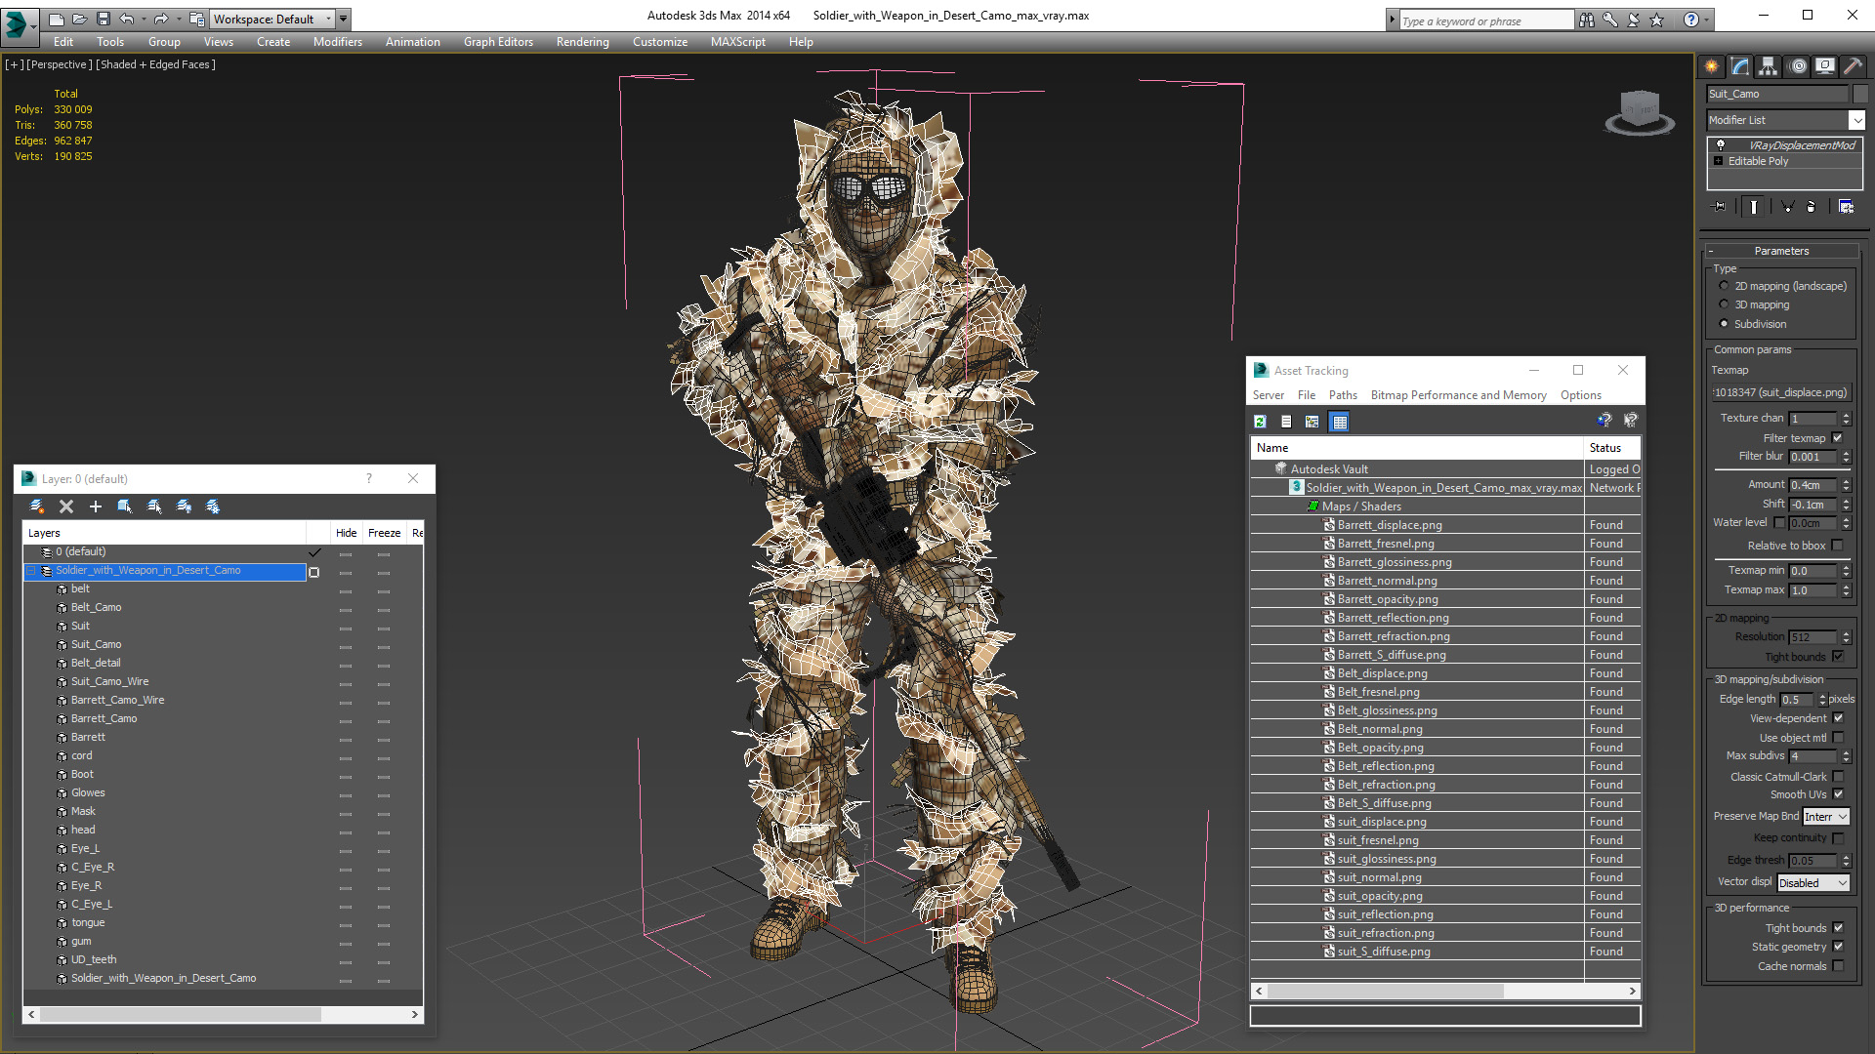This screenshot has width=1875, height=1054.
Task: Open the Create command panel tab
Action: pyautogui.click(x=1712, y=66)
